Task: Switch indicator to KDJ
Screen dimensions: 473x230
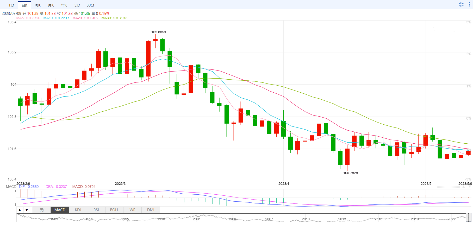Action: 78,210
